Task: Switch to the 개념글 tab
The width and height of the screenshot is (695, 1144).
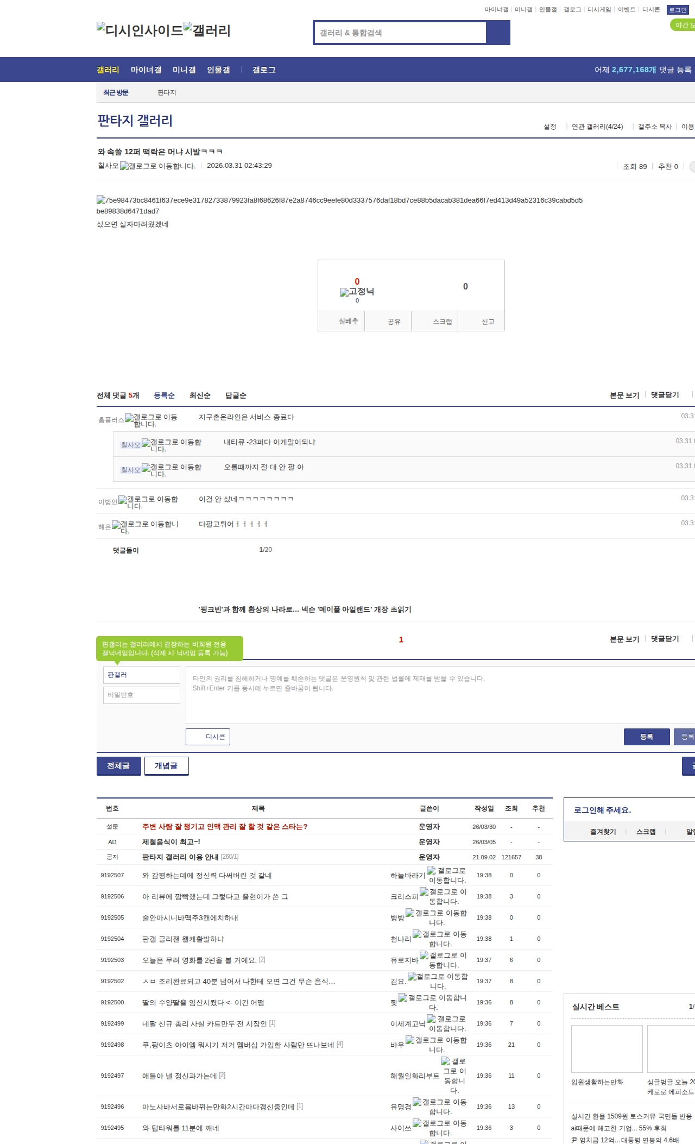Action: pos(166,766)
